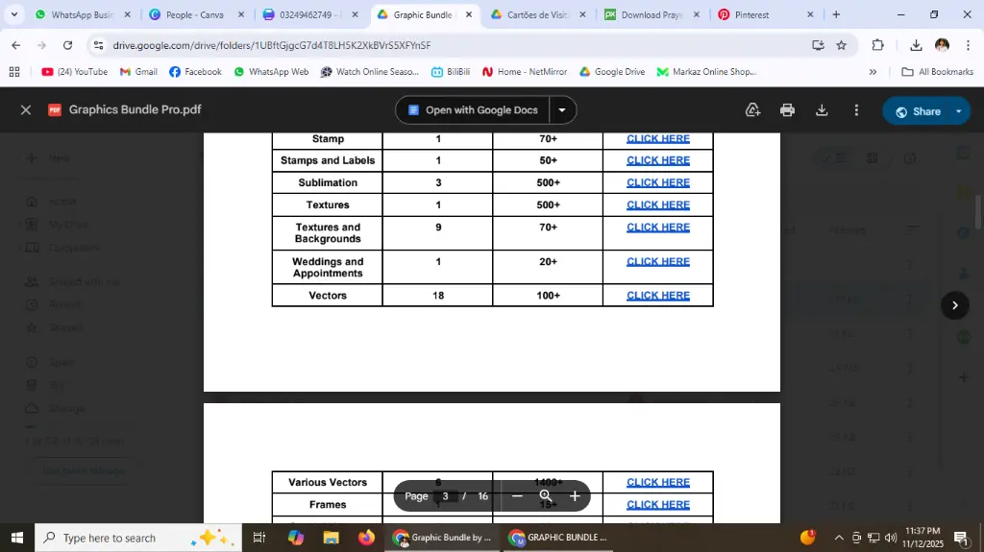Go to next file with right arrow
Viewport: 984px width, 552px height.
click(x=954, y=305)
